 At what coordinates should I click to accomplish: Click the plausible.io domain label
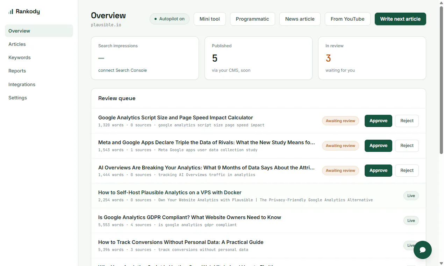106,25
